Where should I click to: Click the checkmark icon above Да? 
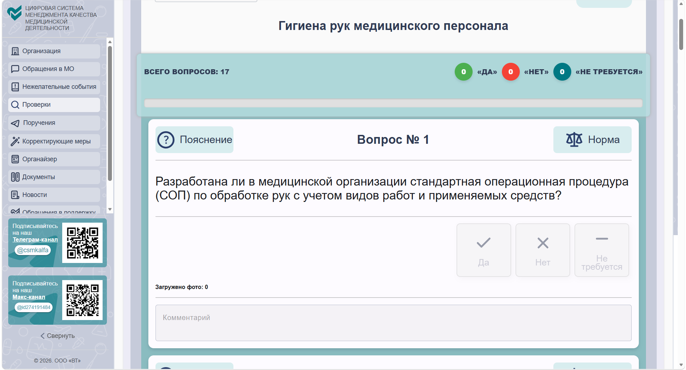[x=483, y=243]
